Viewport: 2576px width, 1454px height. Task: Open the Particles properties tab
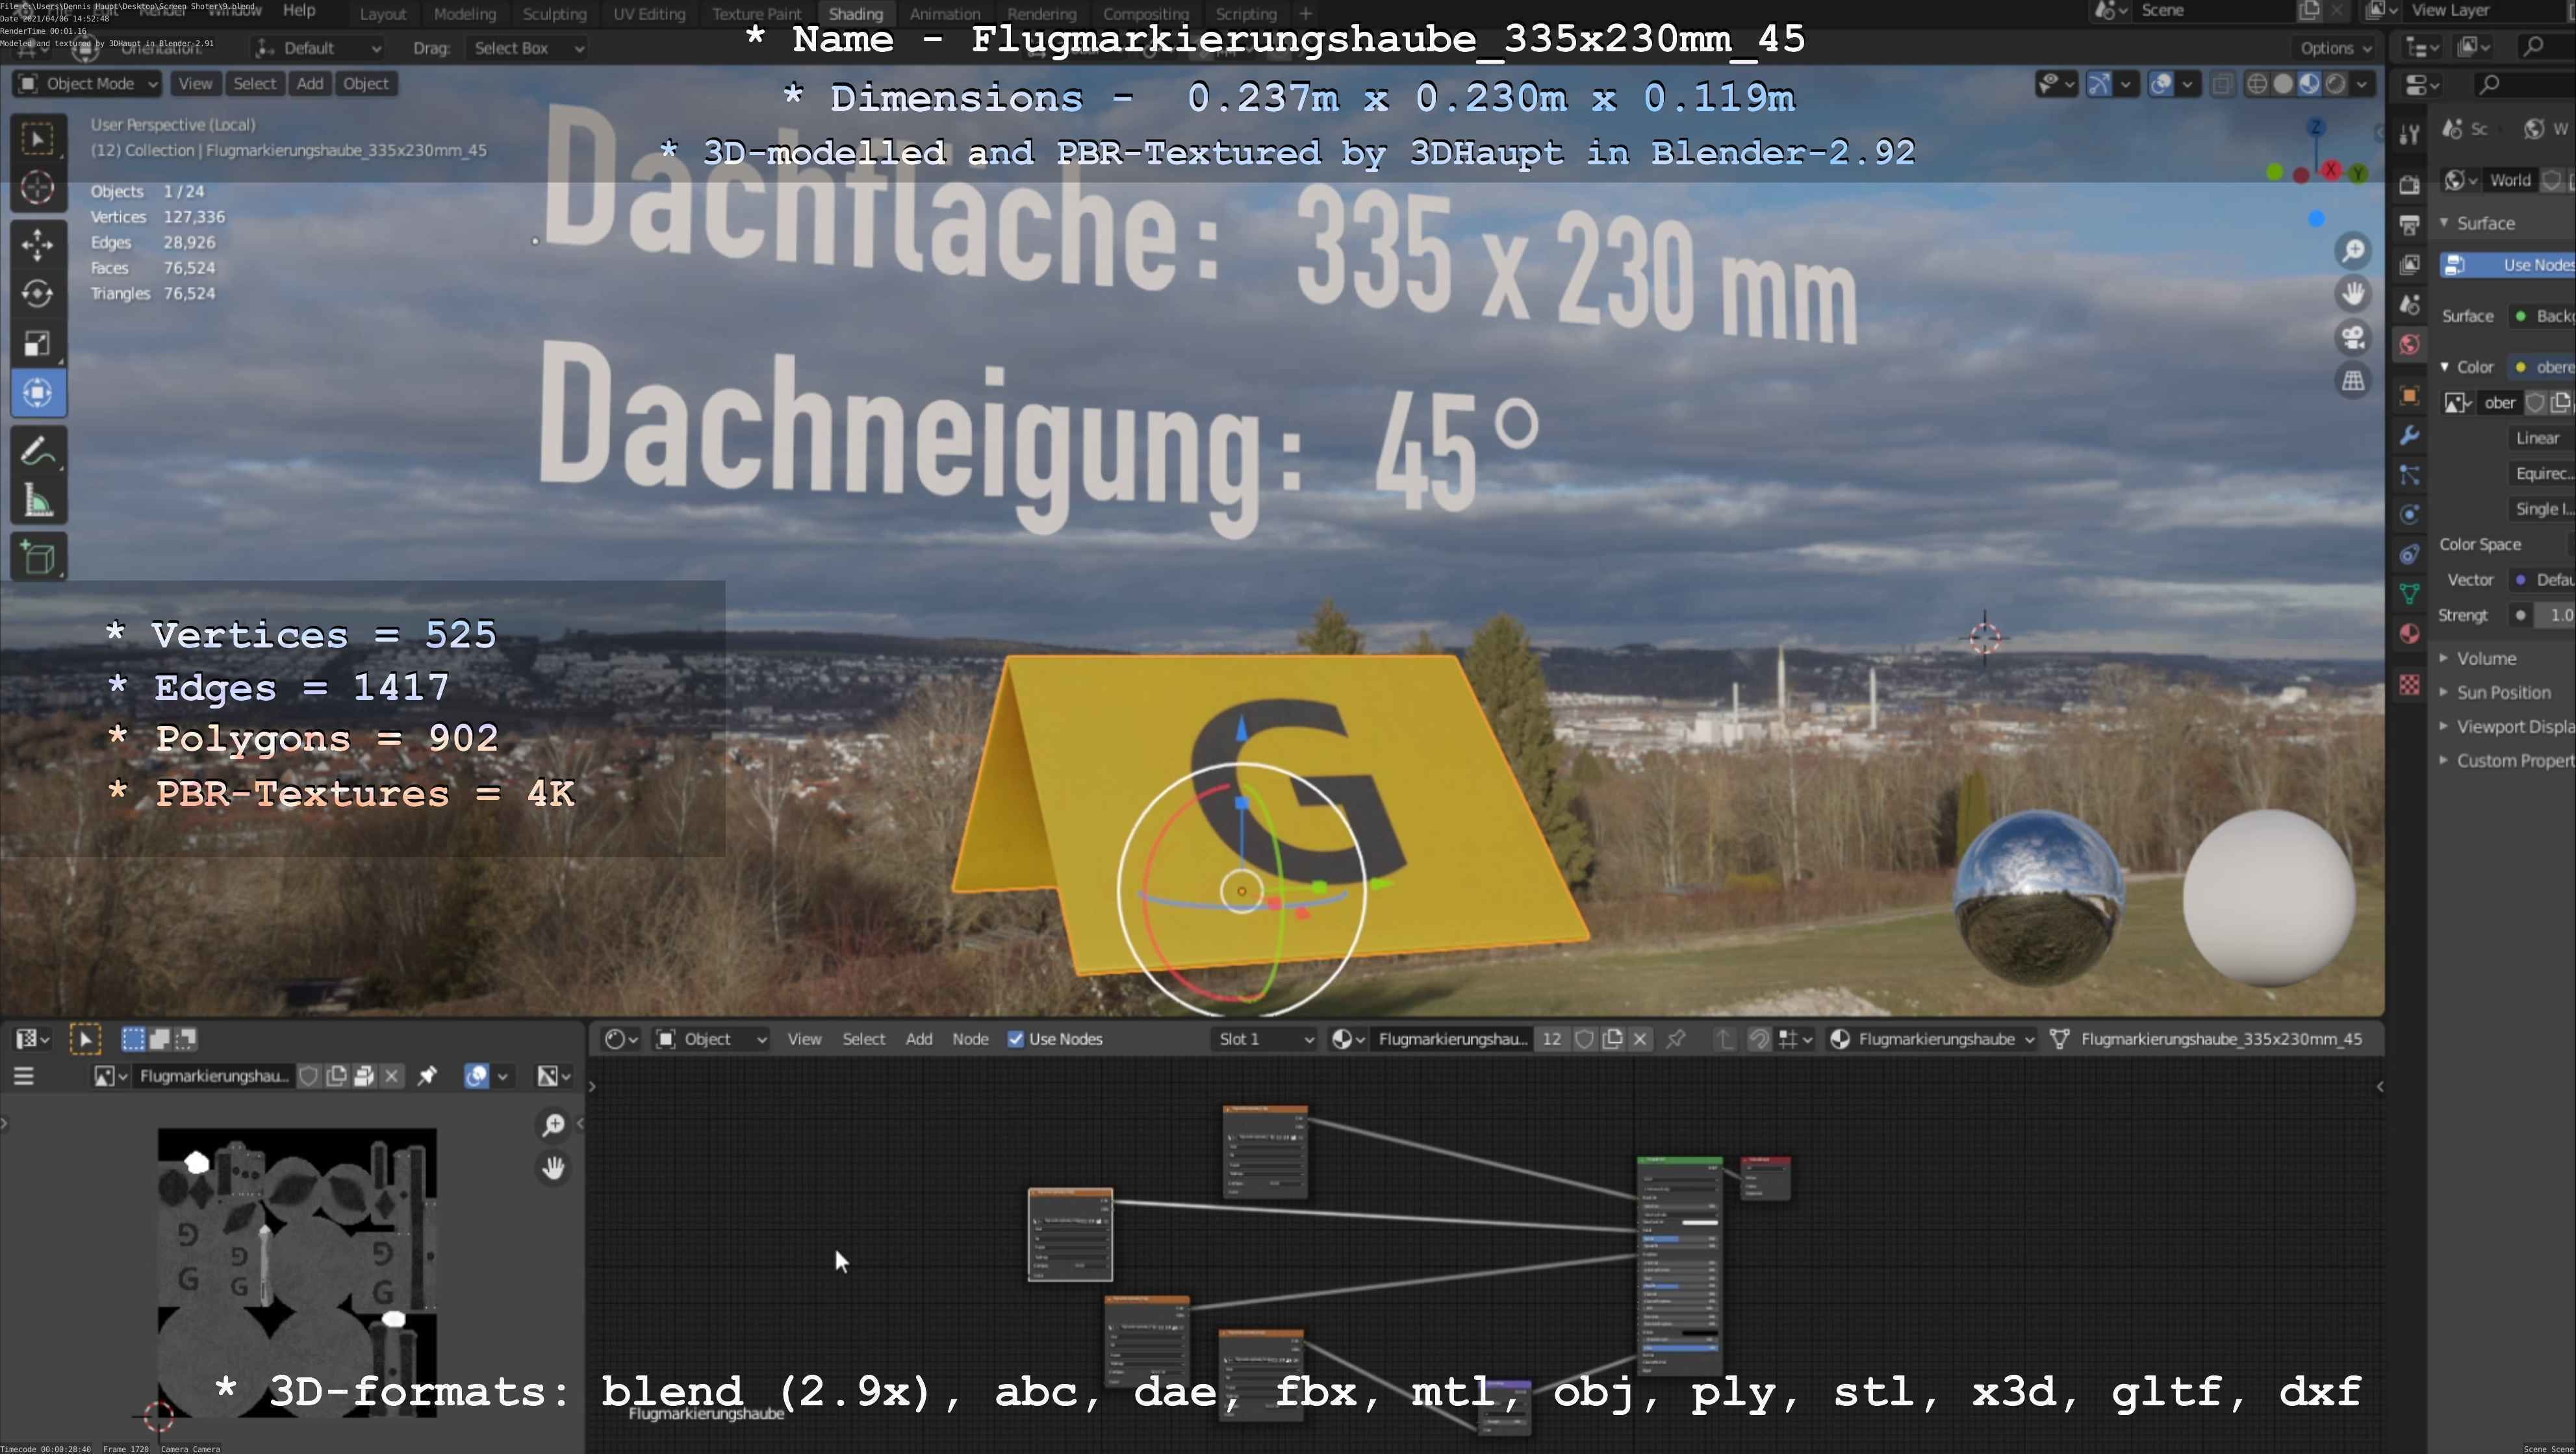pyautogui.click(x=2409, y=475)
